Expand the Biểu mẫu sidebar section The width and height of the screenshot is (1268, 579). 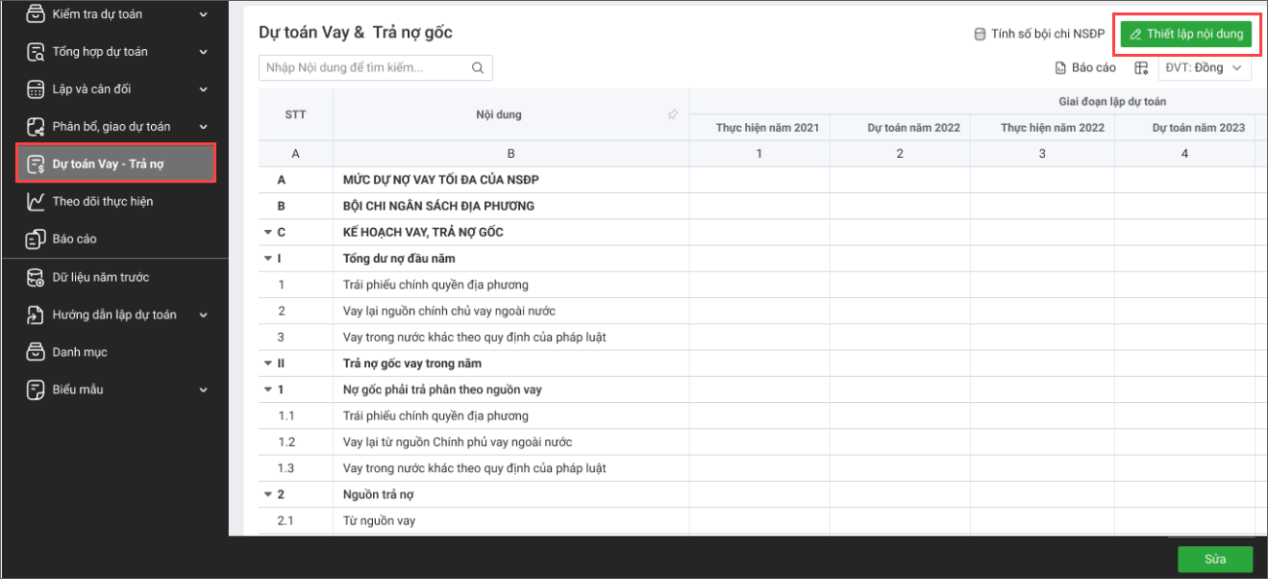tap(203, 390)
